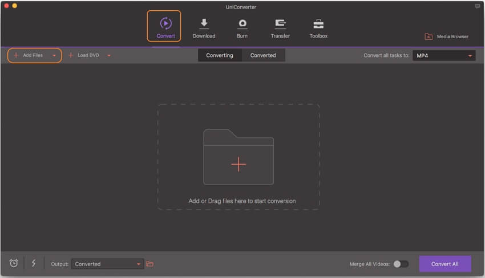Image resolution: width=485 pixels, height=278 pixels.
Task: Switch to the Converted tab
Action: [263, 55]
